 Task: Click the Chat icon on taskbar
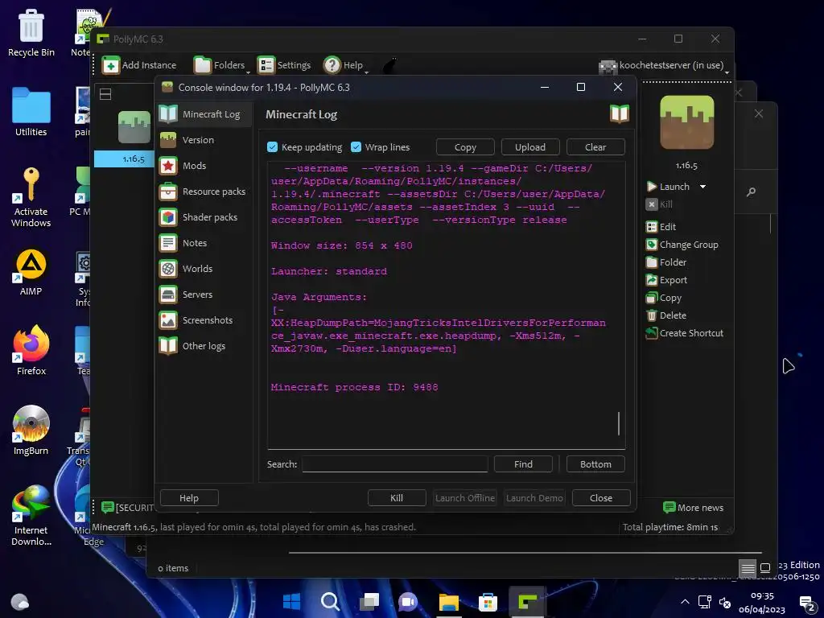pos(408,601)
